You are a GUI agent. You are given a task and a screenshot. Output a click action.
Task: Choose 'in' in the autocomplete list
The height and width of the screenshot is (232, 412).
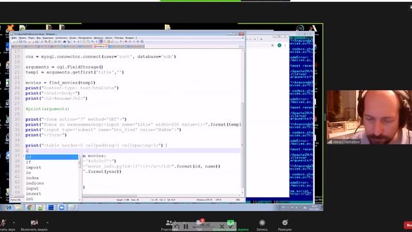click(51, 173)
